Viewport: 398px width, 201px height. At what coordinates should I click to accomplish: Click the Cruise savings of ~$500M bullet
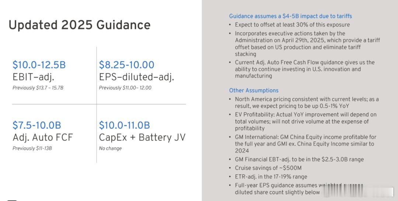click(268, 168)
